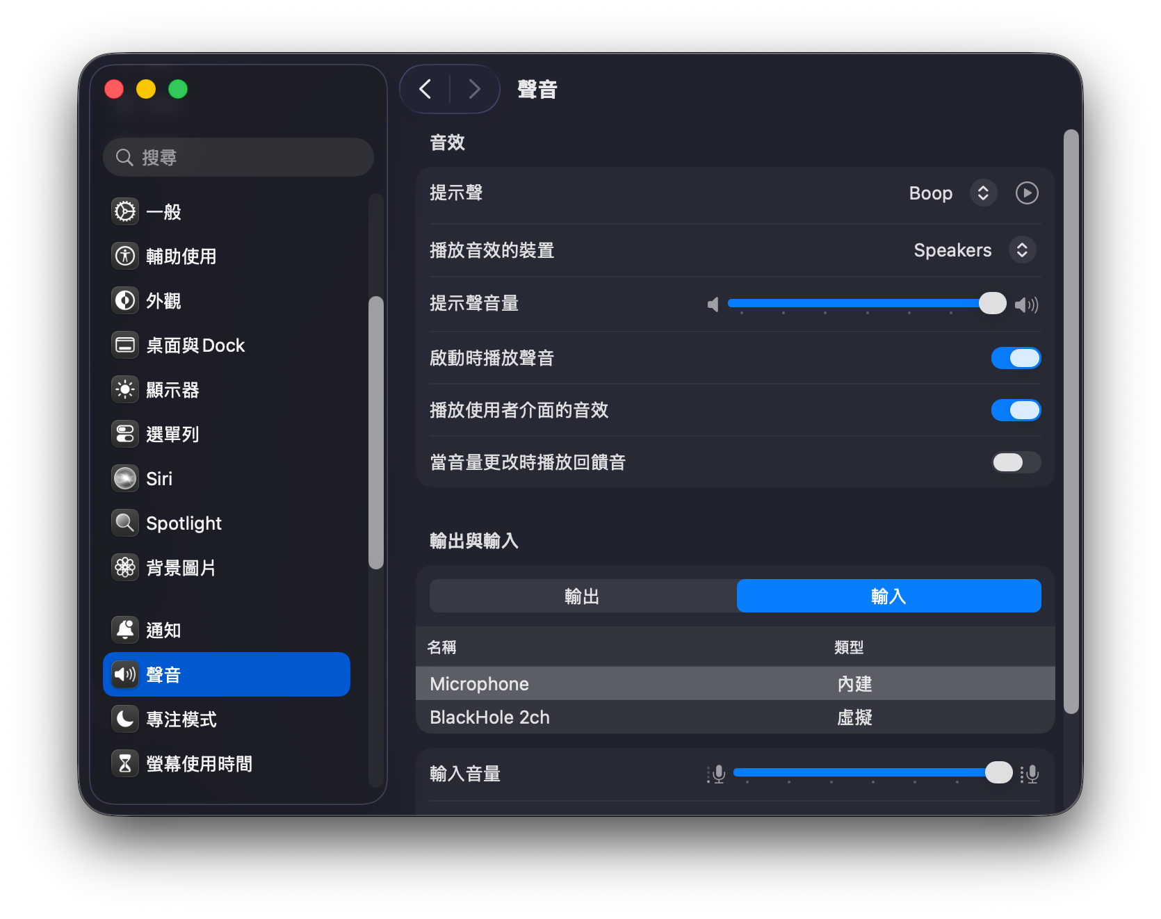Click the 搜尋 search field

pyautogui.click(x=238, y=157)
